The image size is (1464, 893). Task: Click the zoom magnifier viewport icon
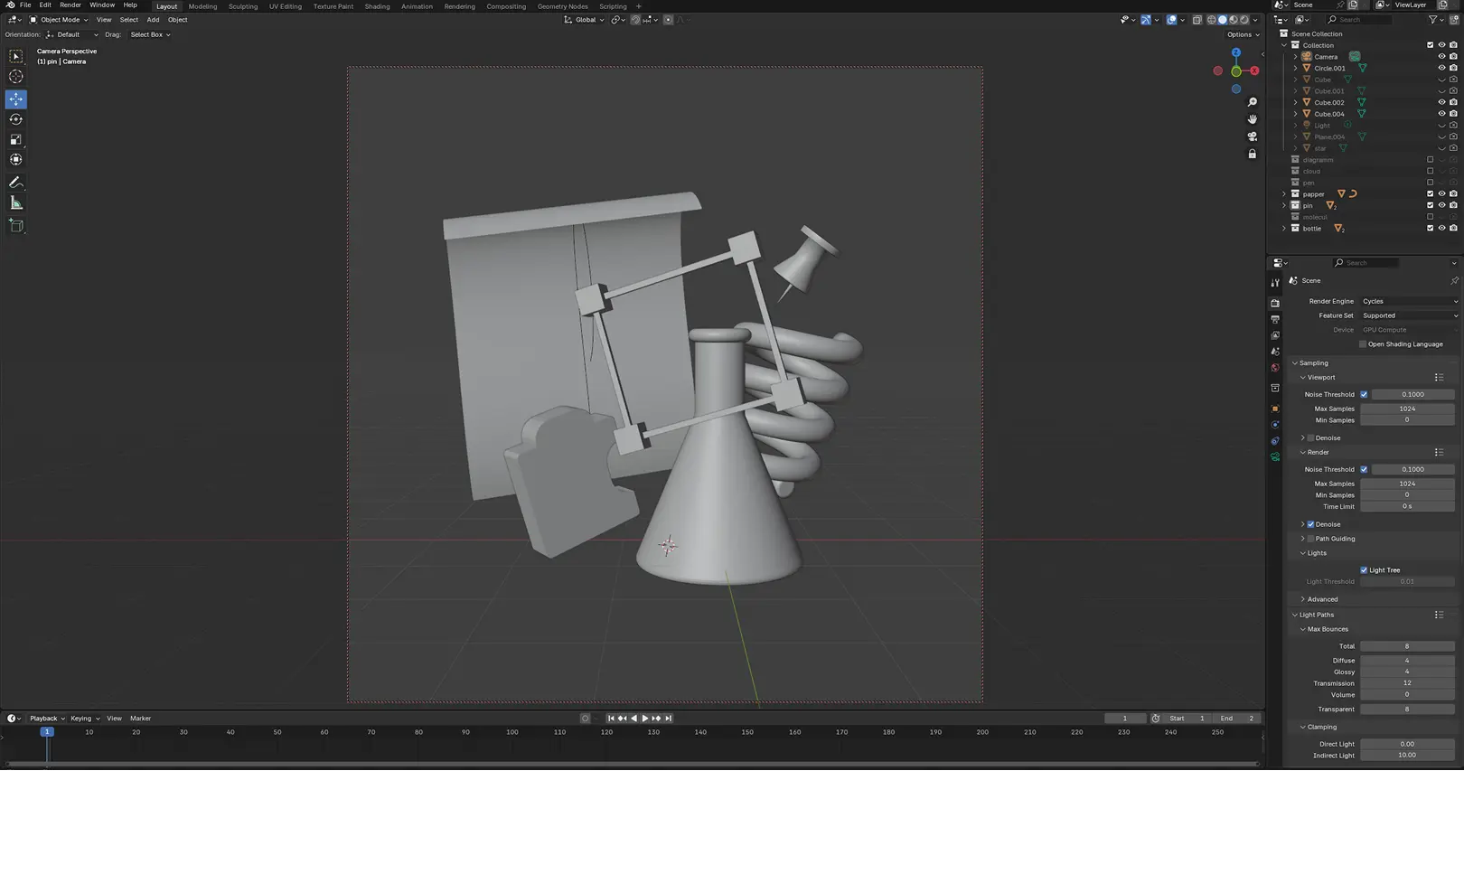click(x=1253, y=102)
